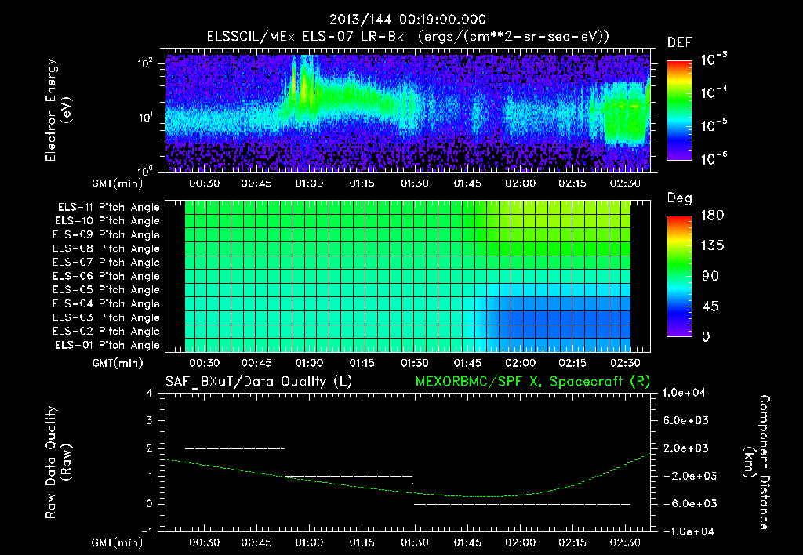Click the plot title date 2013/144 00:19:00.000
Screen dimensions: 803x555
point(408,20)
